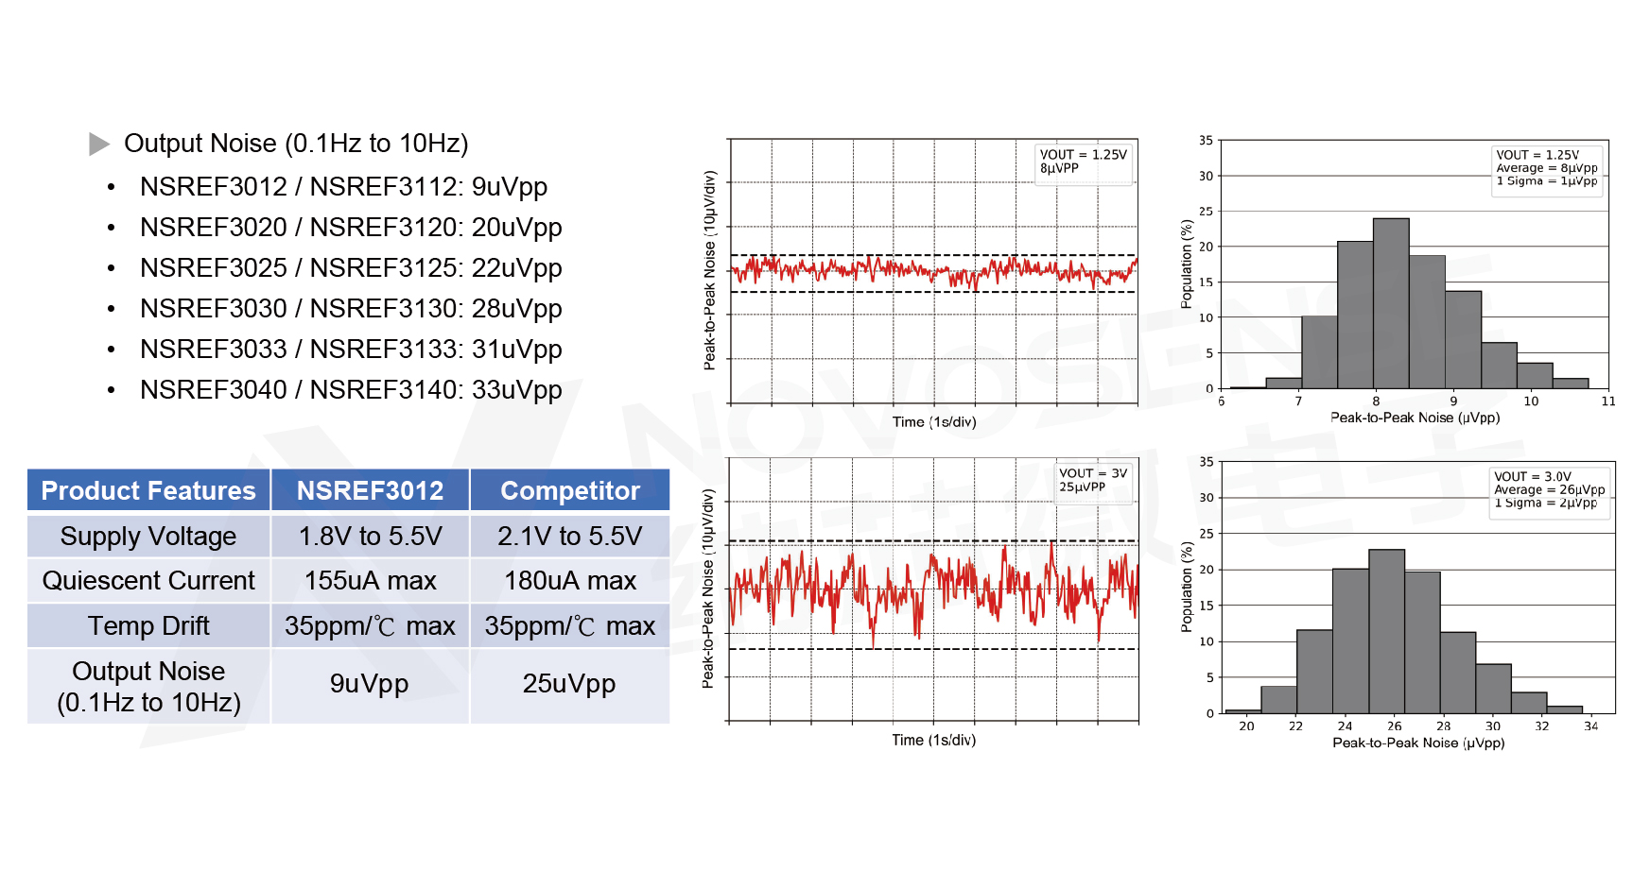
Task: Select the NSREF3033 / NSREF3133 31uVpp line
Action: point(351,350)
